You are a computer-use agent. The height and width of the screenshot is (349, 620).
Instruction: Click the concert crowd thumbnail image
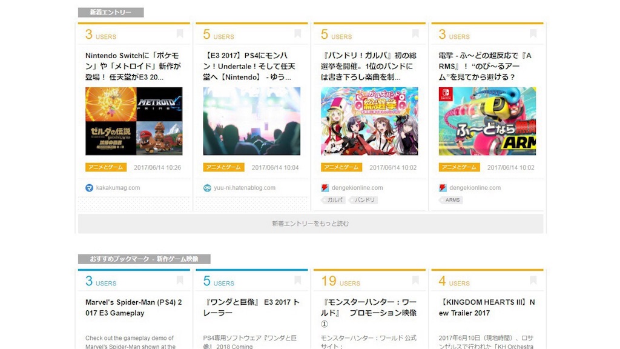(252, 121)
